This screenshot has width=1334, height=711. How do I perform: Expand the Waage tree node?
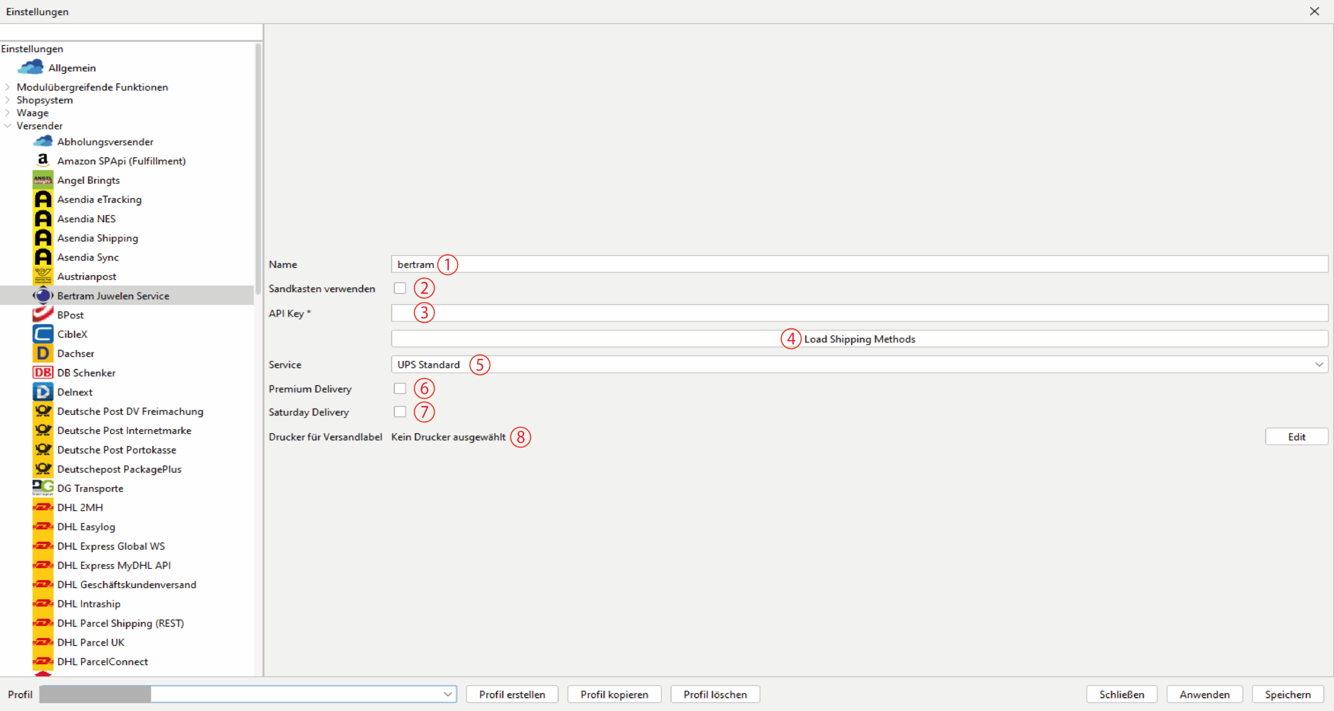point(7,112)
